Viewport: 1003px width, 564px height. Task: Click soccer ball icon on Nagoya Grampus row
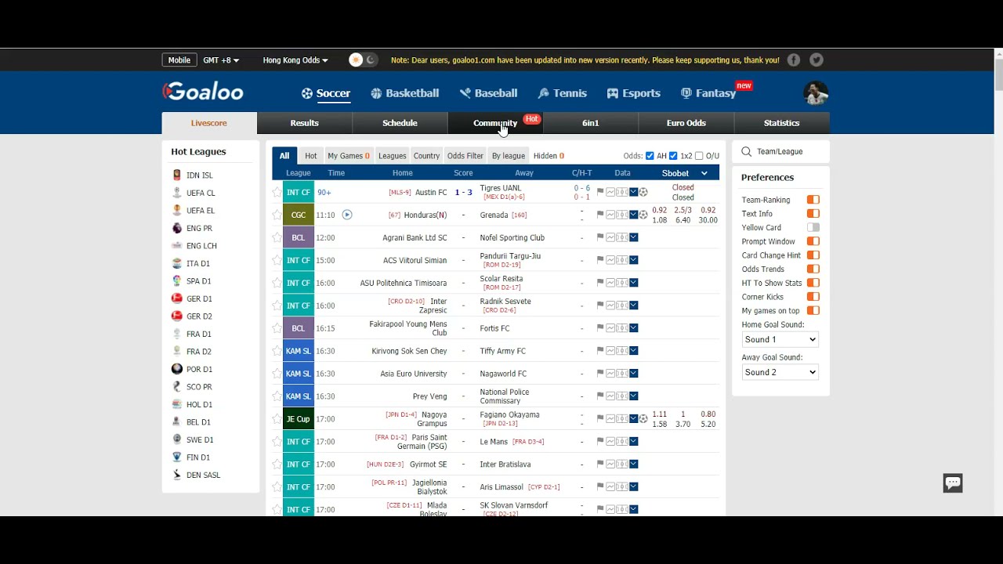pos(643,419)
